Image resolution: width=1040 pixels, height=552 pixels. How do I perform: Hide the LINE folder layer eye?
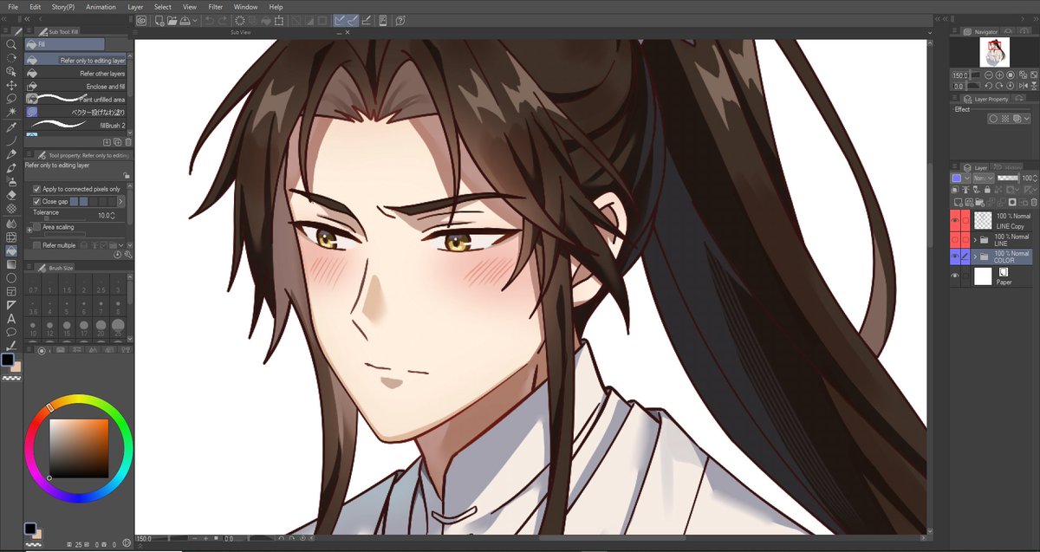tap(955, 239)
